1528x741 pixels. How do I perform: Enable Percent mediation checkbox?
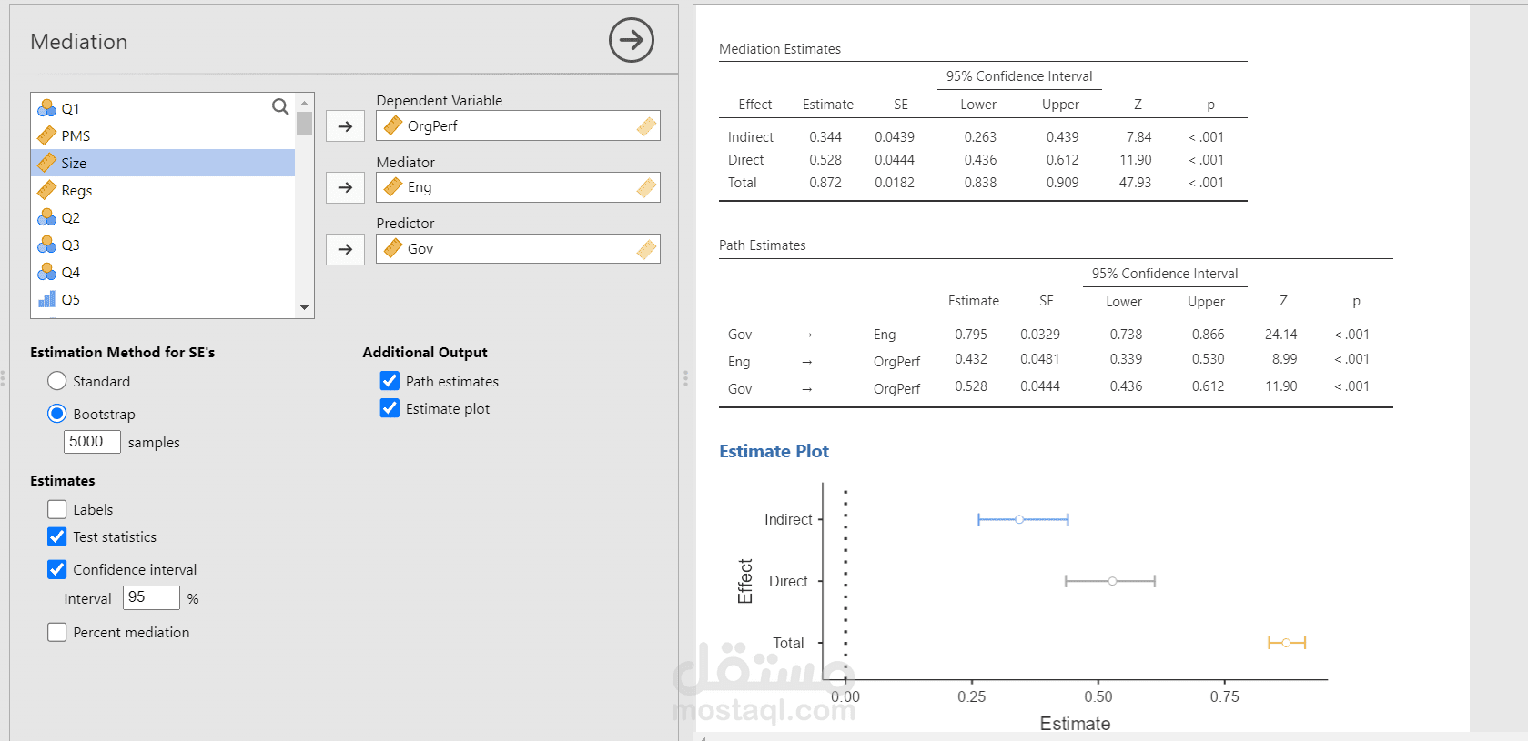(57, 632)
